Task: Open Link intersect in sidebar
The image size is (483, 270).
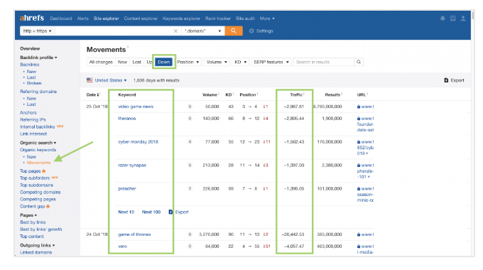Action: 33,134
